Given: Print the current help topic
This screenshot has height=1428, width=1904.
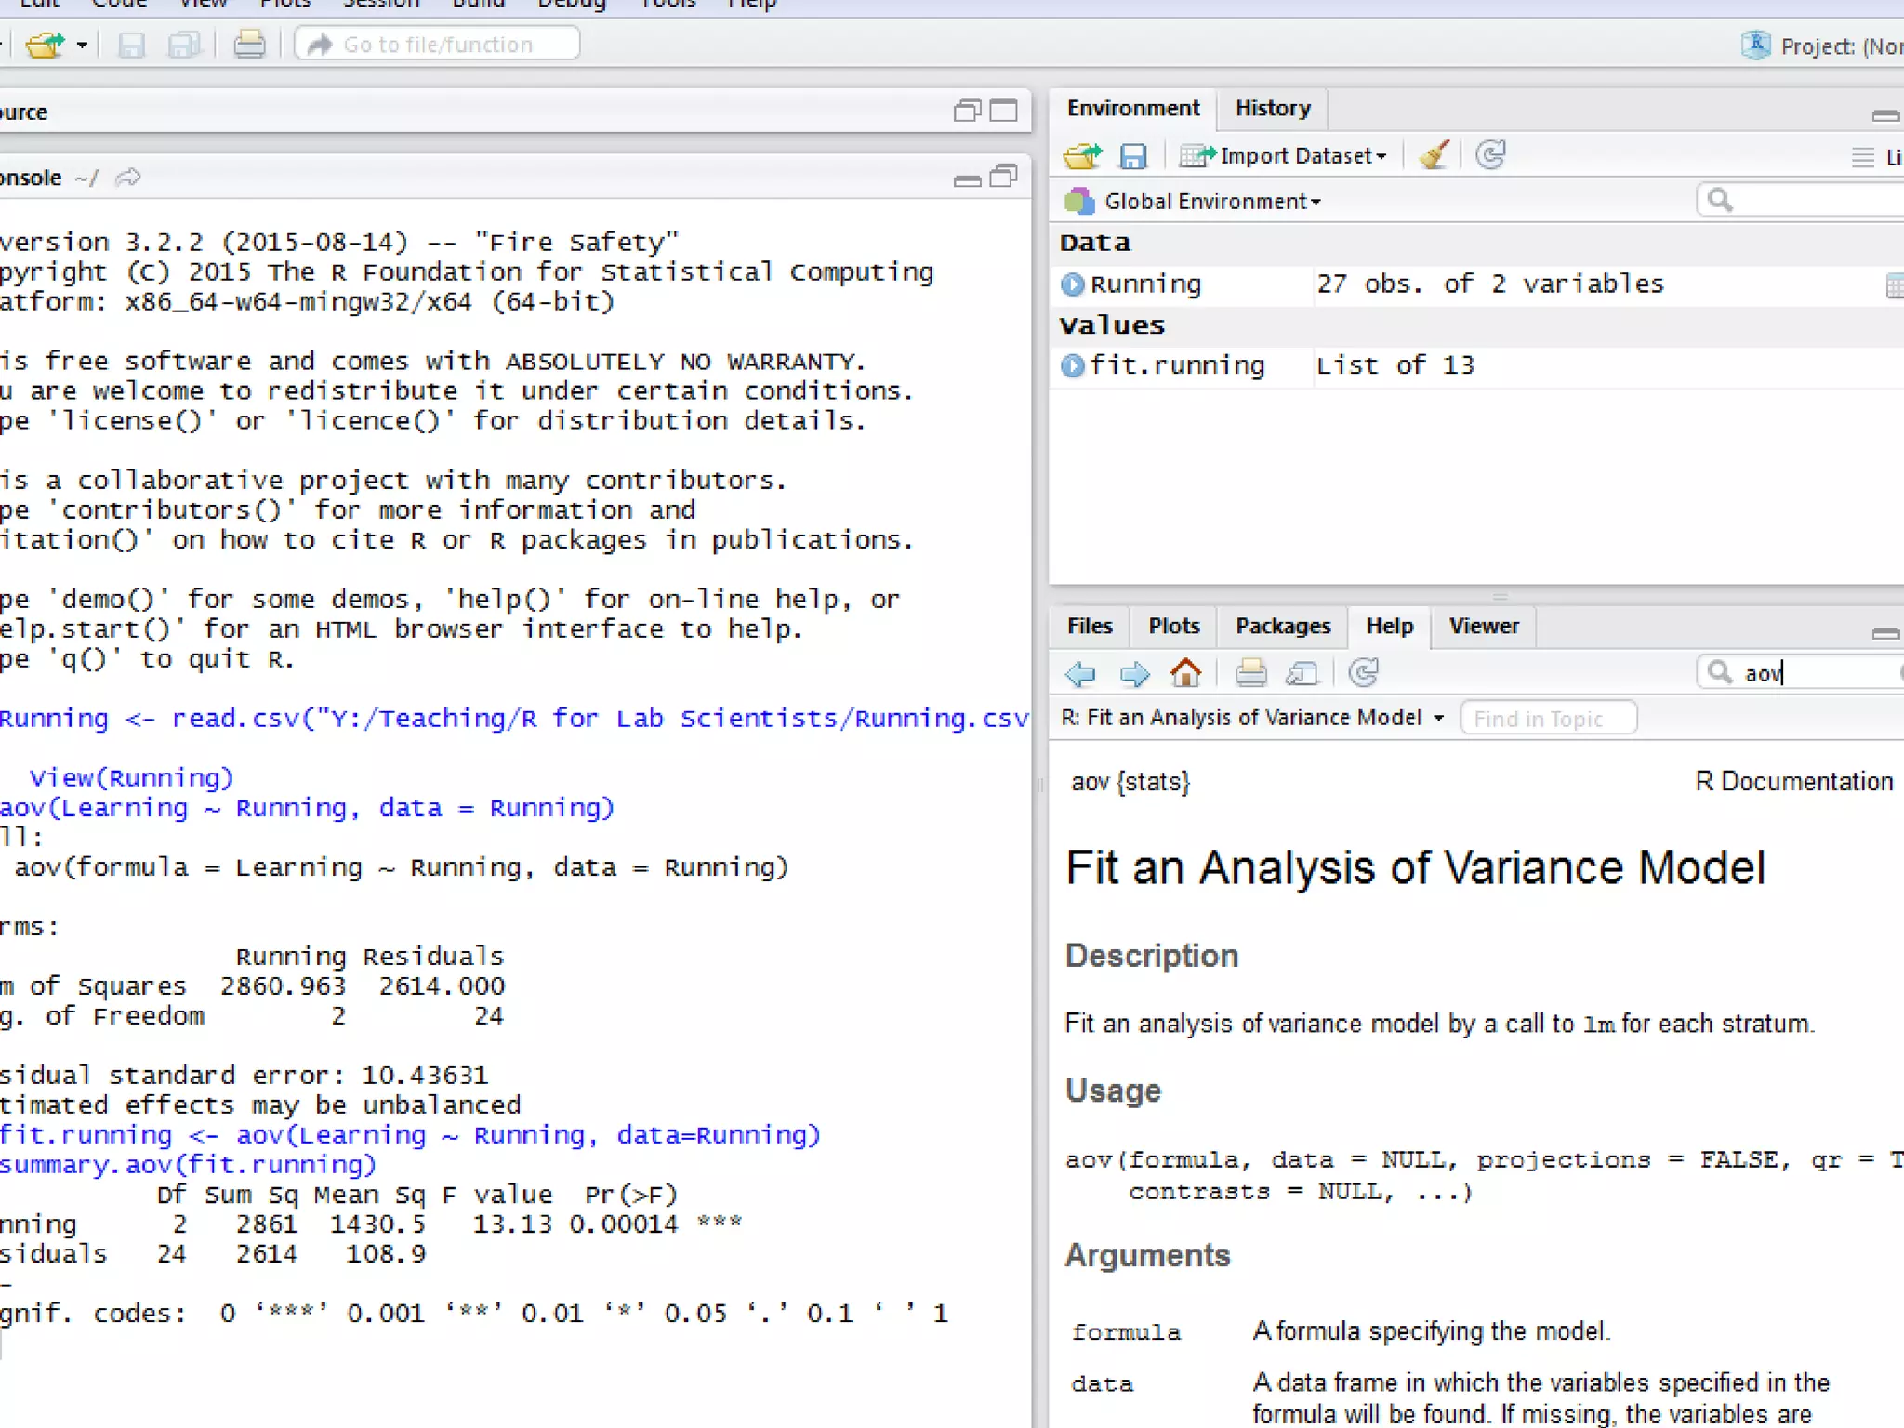Looking at the screenshot, I should 1250,672.
